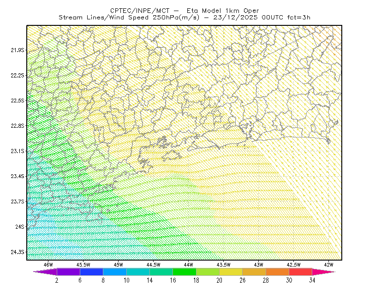
Task: Click the '45W' longitude label
Action: (x=118, y=265)
